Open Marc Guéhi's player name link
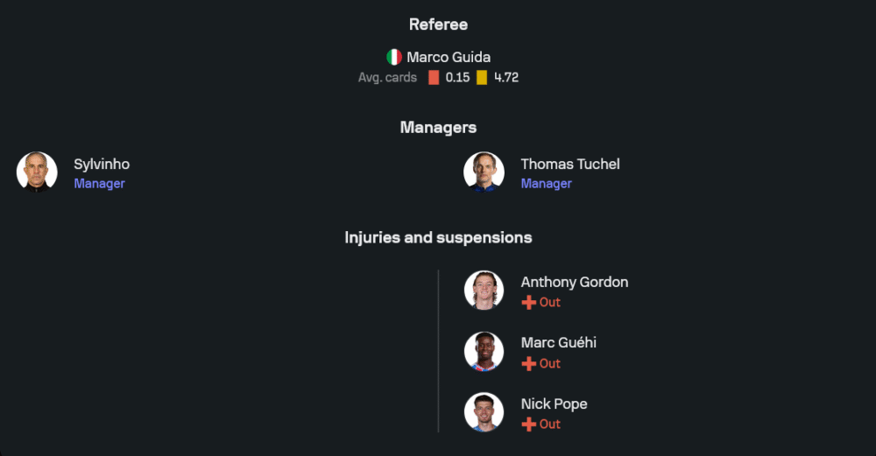Image resolution: width=876 pixels, height=456 pixels. [559, 342]
